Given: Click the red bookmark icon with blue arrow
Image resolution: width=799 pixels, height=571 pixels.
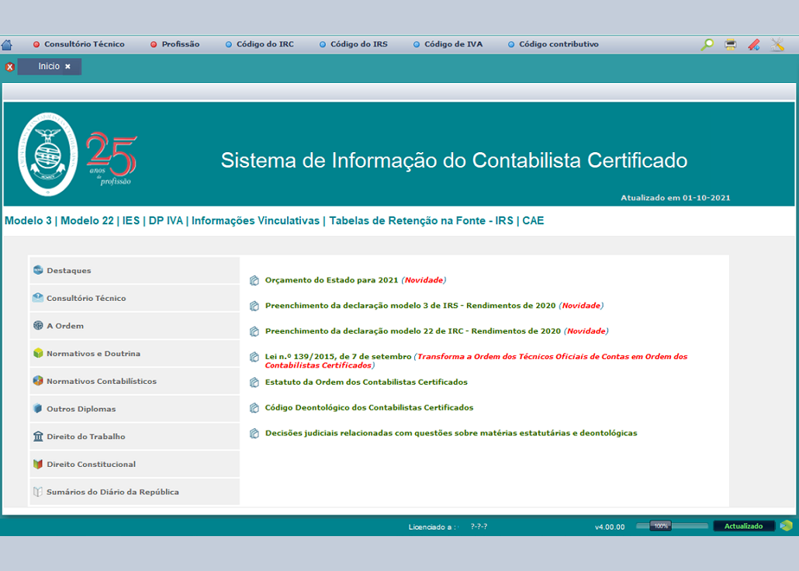Looking at the screenshot, I should click(x=754, y=45).
